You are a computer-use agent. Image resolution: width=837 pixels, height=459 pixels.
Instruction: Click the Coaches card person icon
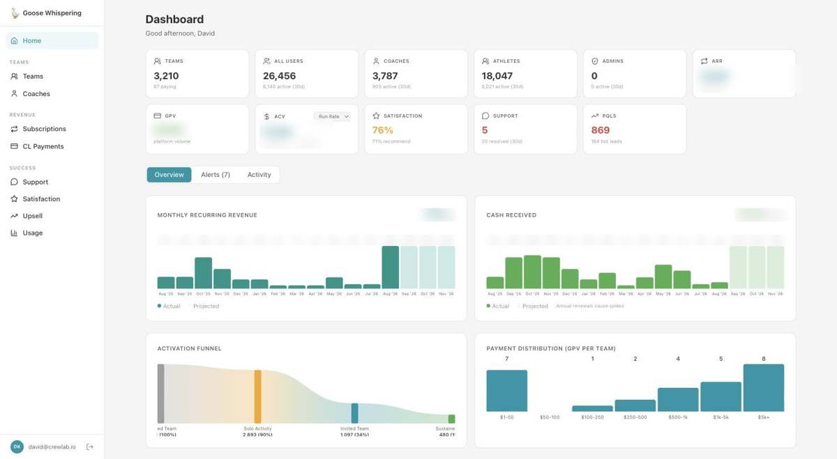click(376, 61)
